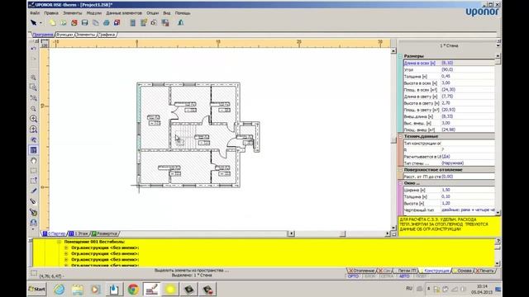Image resolution: width=529 pixels, height=297 pixels.
Task: Open the Элементы menu
Action: (73, 13)
